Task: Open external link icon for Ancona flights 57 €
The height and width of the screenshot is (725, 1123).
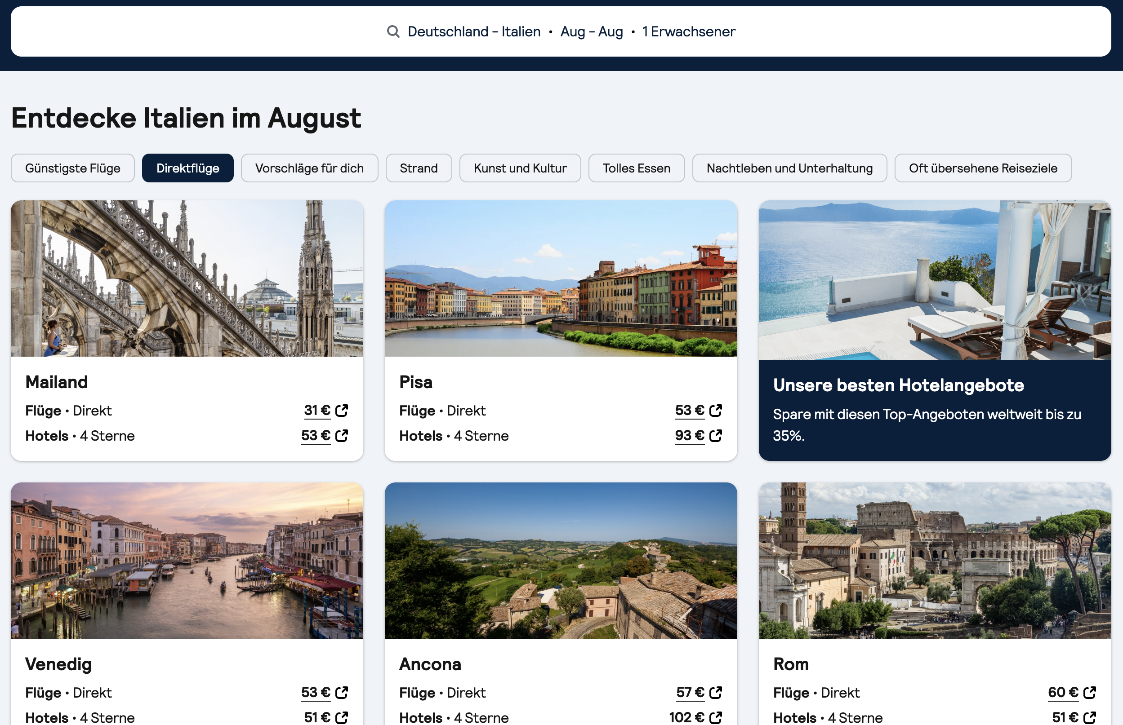Action: coord(716,693)
